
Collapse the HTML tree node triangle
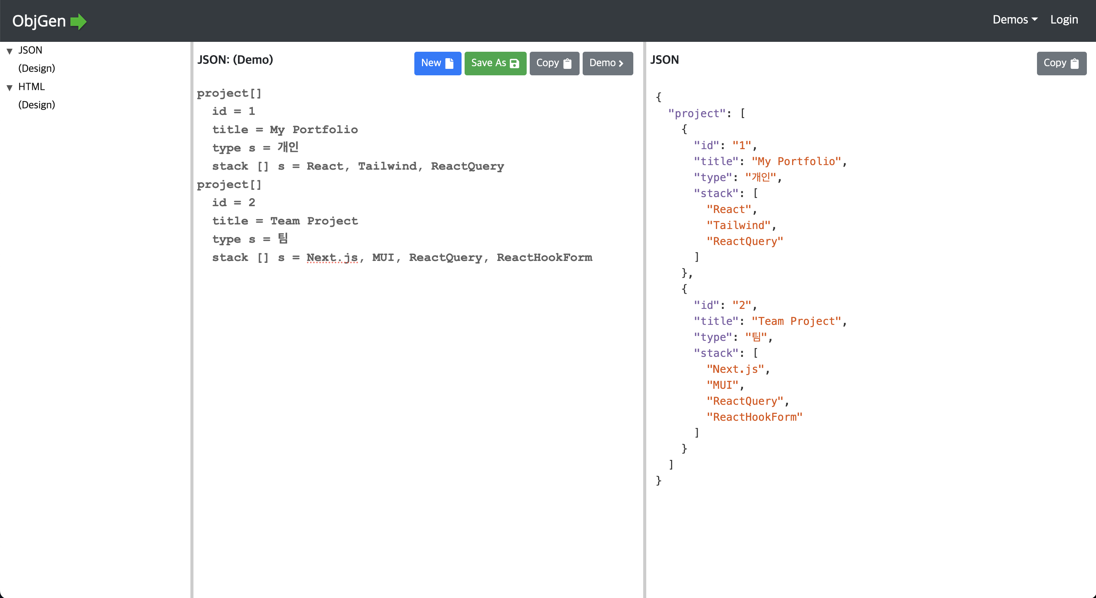[x=10, y=87]
